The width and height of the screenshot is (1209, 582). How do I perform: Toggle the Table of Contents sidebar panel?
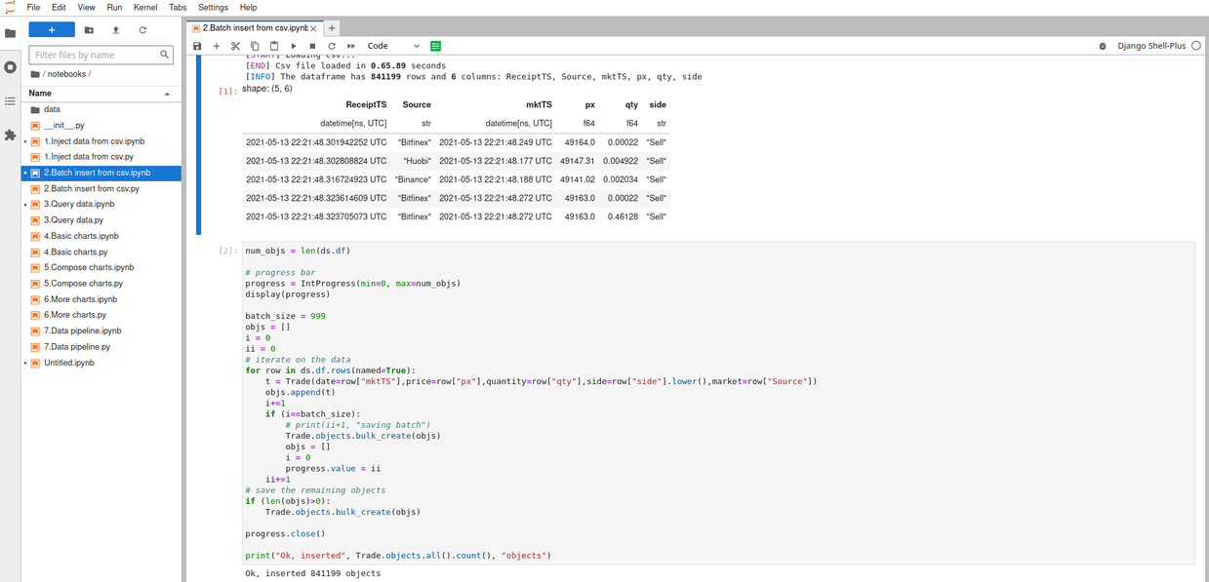point(11,101)
